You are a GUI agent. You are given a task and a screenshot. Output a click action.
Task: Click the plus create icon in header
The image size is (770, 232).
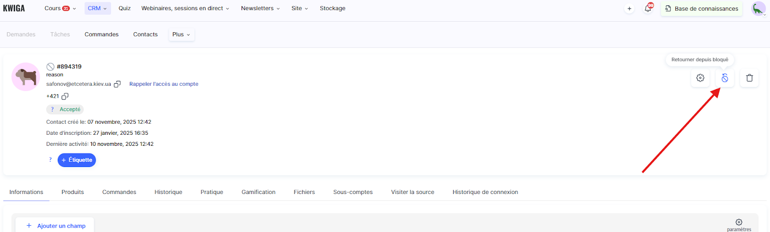click(629, 9)
